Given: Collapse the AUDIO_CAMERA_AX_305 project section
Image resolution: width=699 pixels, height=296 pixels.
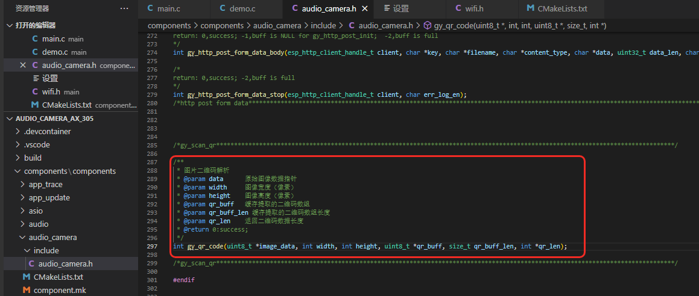Looking at the screenshot, I should [10, 119].
